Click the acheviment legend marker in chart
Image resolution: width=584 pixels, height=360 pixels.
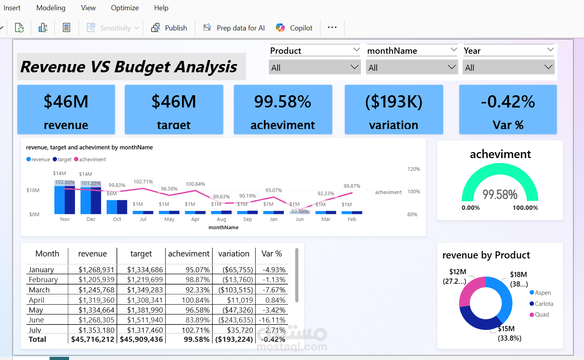tap(76, 159)
